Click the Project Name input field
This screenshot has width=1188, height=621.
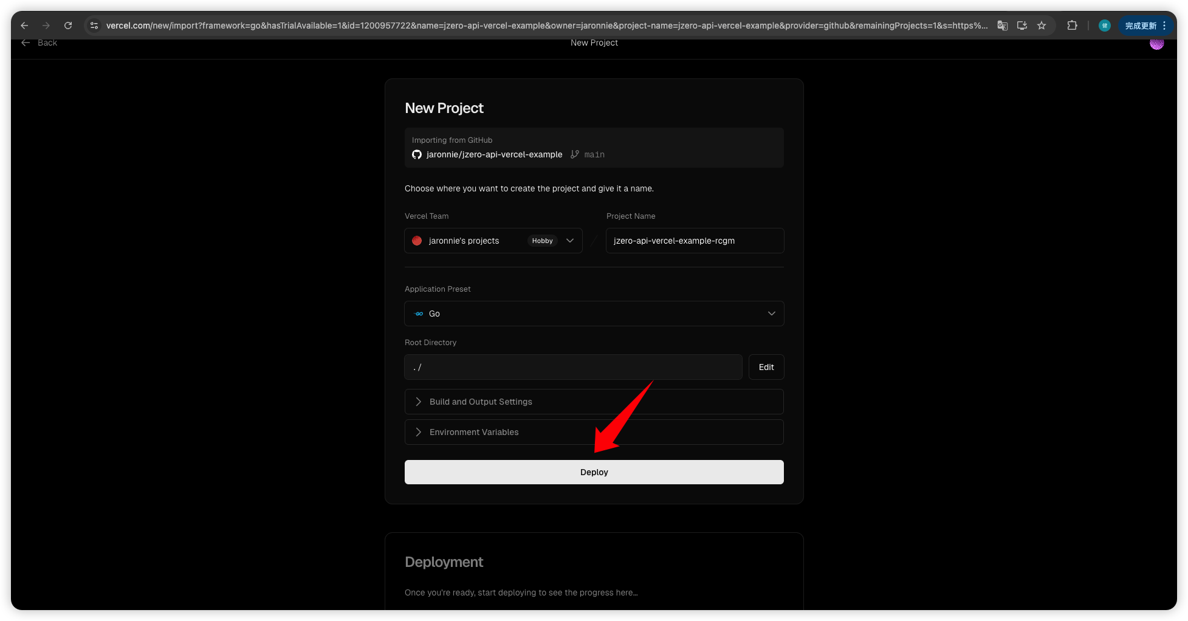[x=694, y=241]
